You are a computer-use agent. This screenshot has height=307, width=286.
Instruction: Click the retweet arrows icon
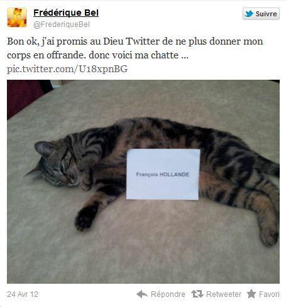click(197, 294)
